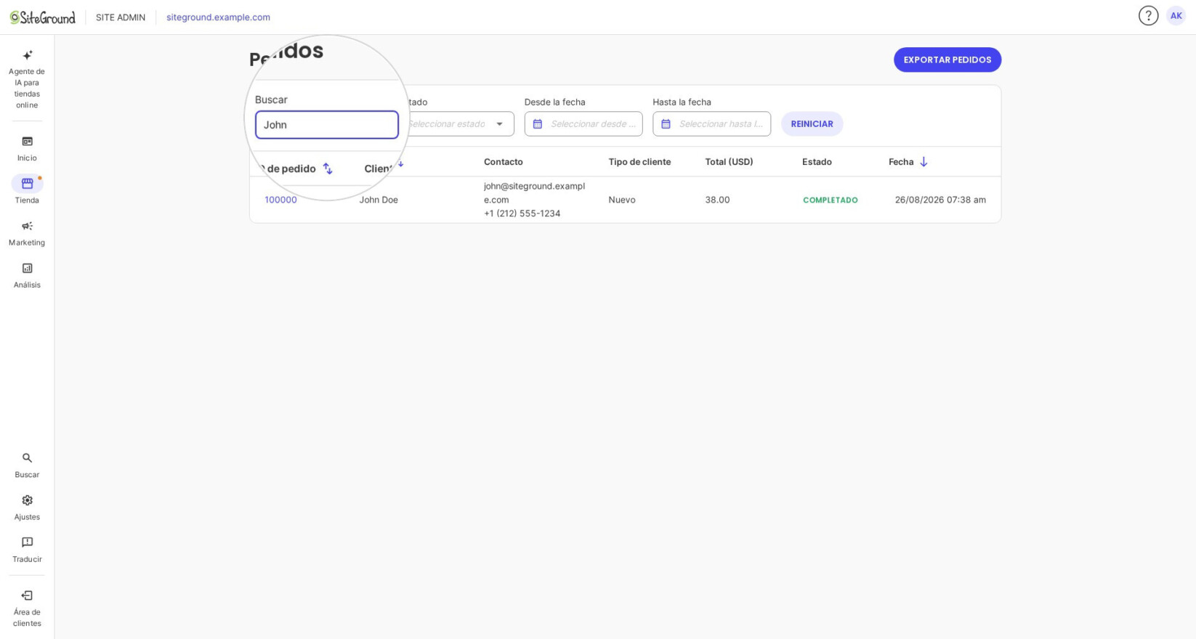
Task: Click the Hasta la fecha date field
Action: (x=711, y=124)
